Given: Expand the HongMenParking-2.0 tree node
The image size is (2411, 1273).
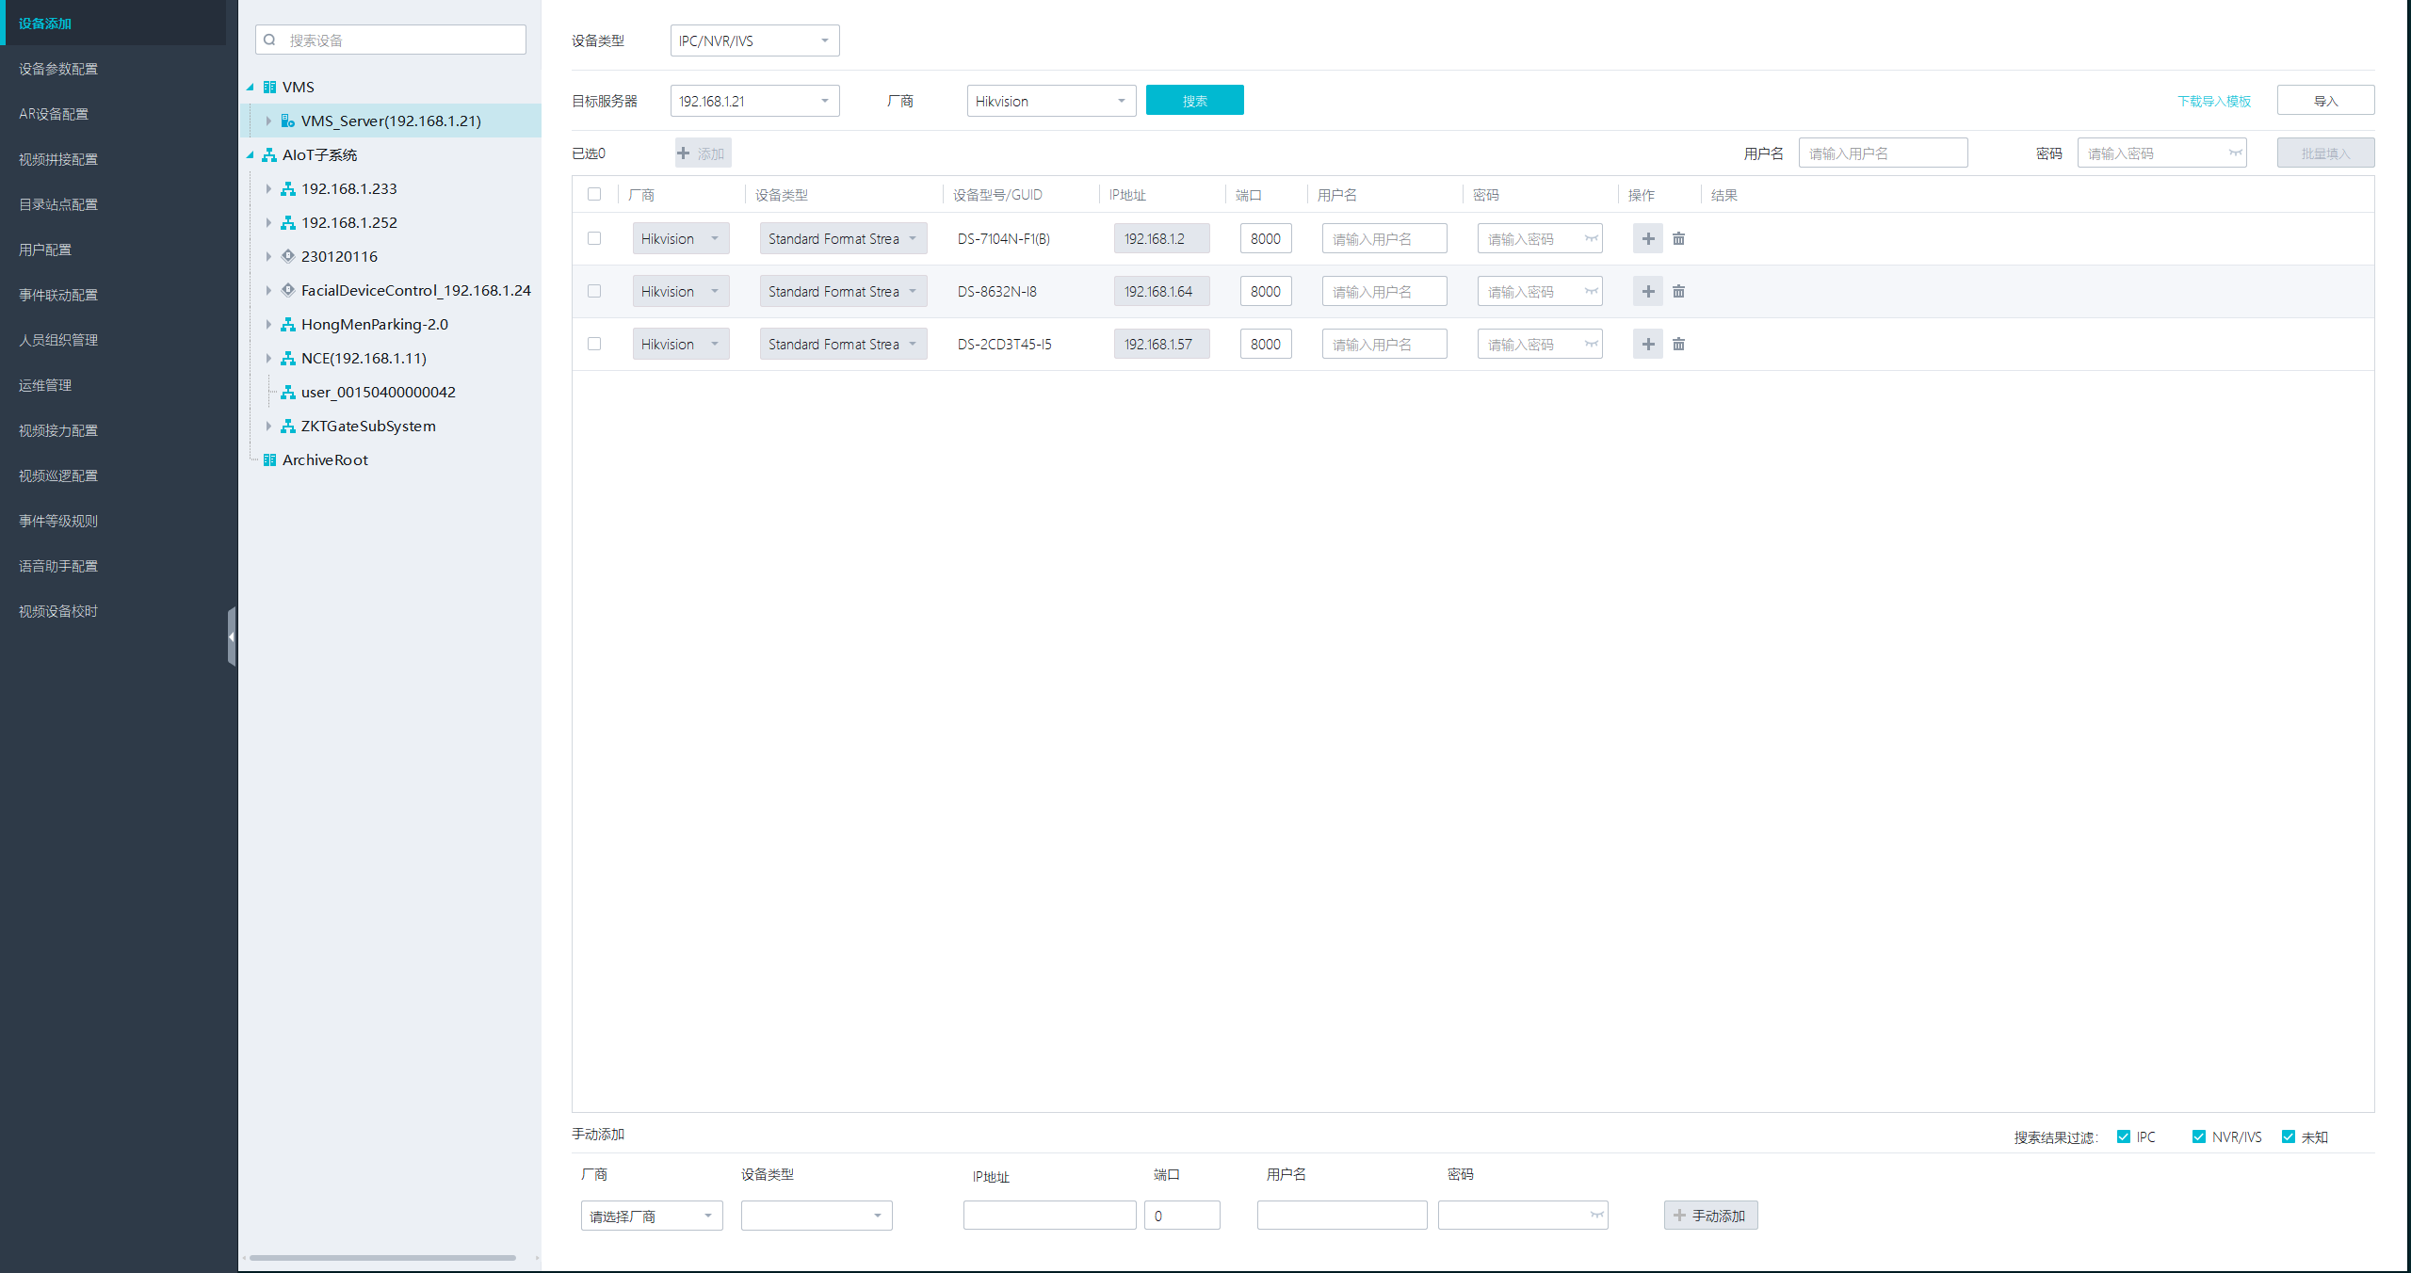Looking at the screenshot, I should coord(268,325).
